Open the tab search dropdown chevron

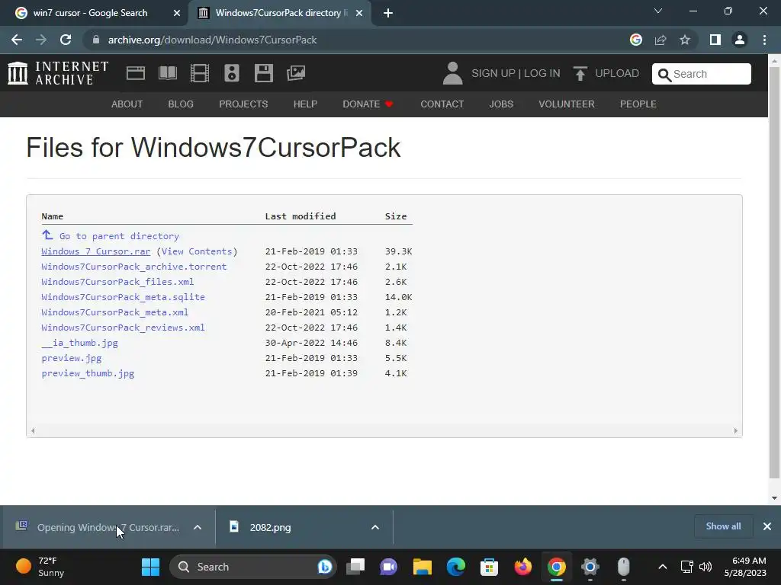[x=658, y=11]
